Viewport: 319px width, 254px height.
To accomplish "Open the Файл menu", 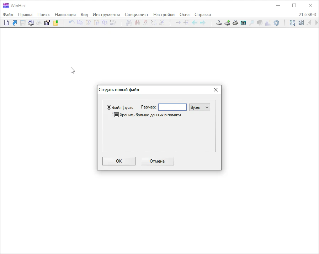I will pyautogui.click(x=8, y=15).
